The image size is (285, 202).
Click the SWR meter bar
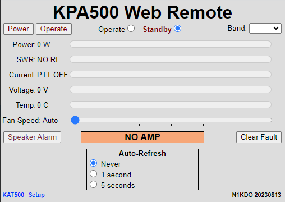(x=171, y=59)
